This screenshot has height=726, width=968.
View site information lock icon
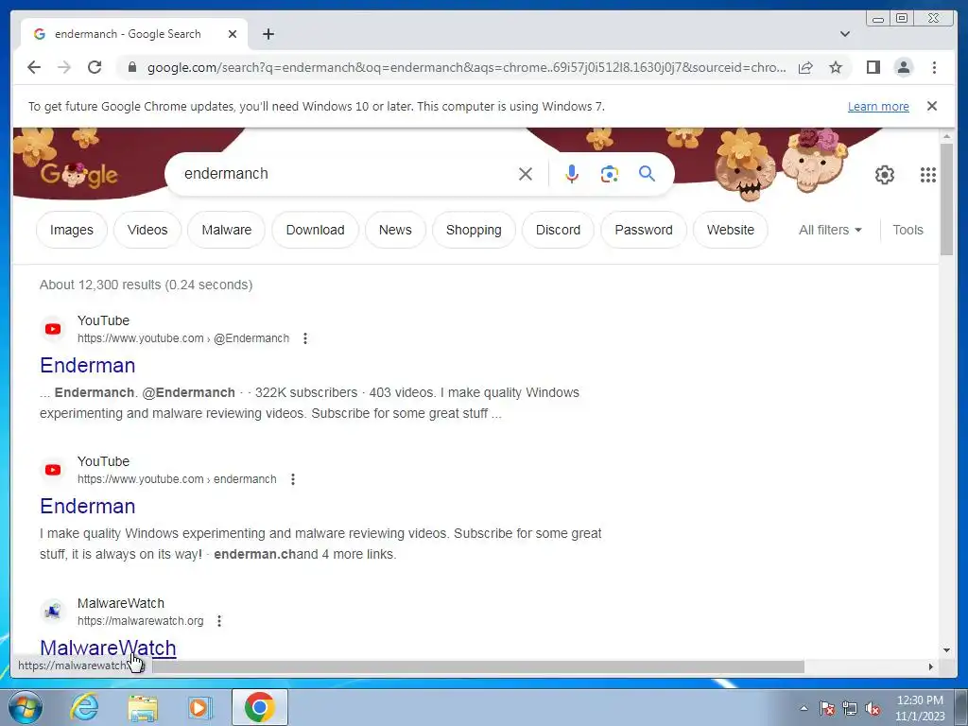[131, 67]
